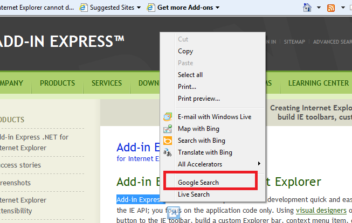This screenshot has width=352, height=223.
Task: Open 'Internet Explorer Extensibility' sidebar link
Action: pyautogui.click(x=23, y=206)
